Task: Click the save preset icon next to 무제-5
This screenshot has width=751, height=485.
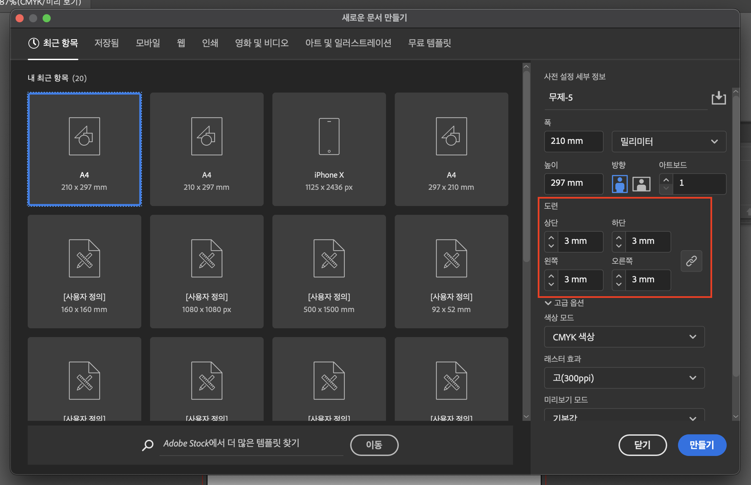Action: 719,98
